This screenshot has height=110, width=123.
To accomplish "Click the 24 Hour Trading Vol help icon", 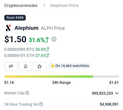I will tap(41, 104).
